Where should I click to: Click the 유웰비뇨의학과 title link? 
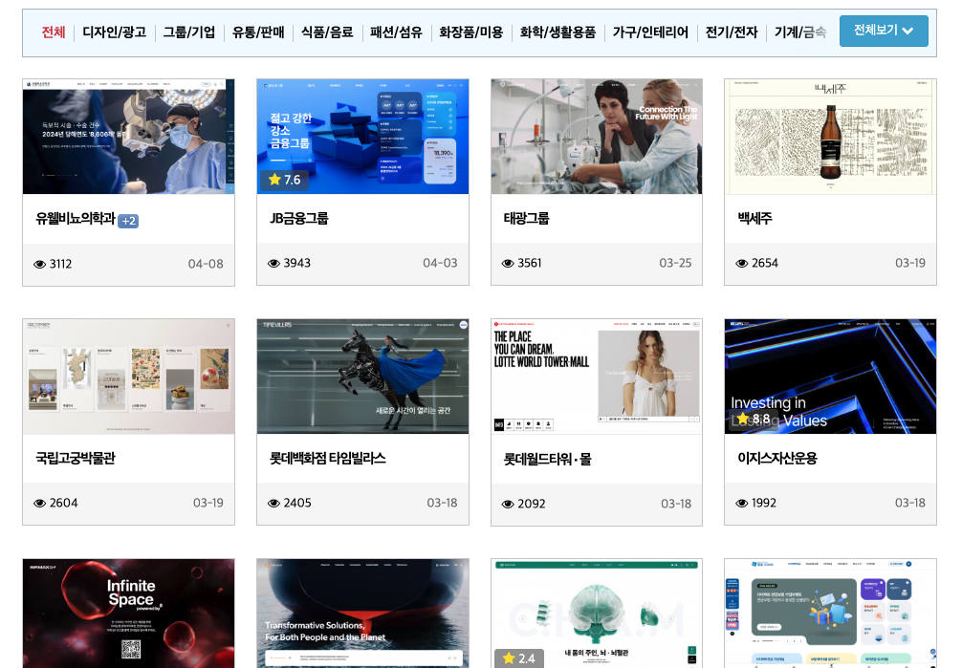[76, 219]
